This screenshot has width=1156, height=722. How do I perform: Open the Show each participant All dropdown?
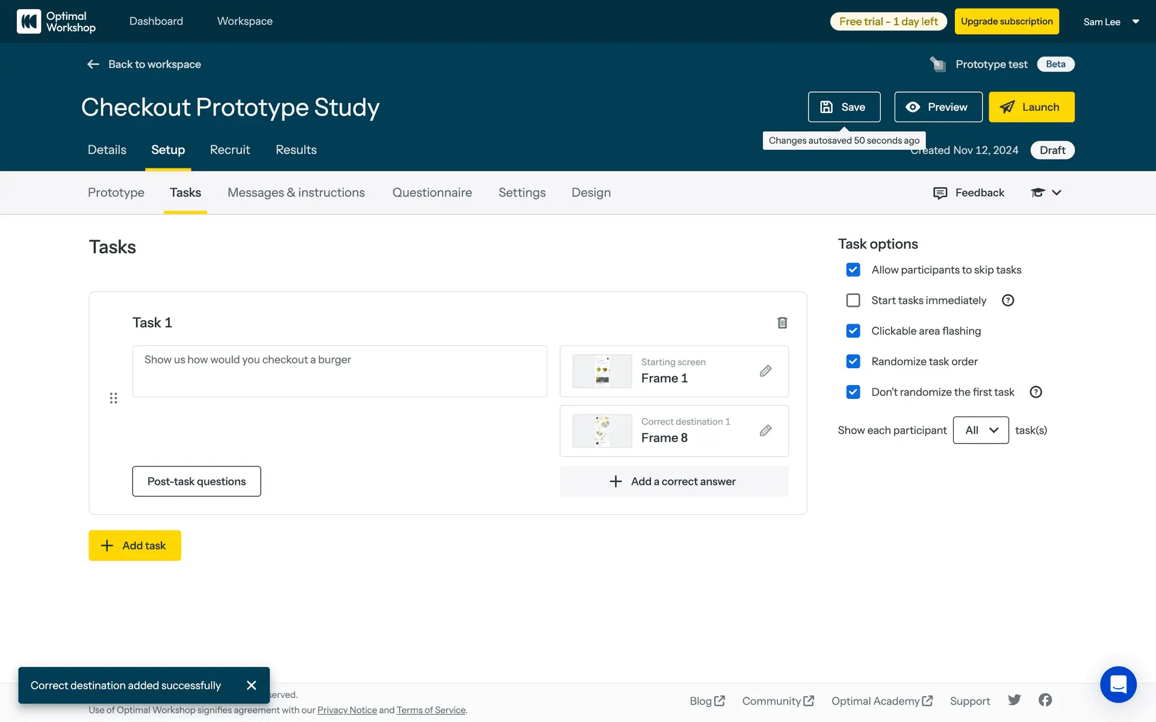tap(980, 430)
